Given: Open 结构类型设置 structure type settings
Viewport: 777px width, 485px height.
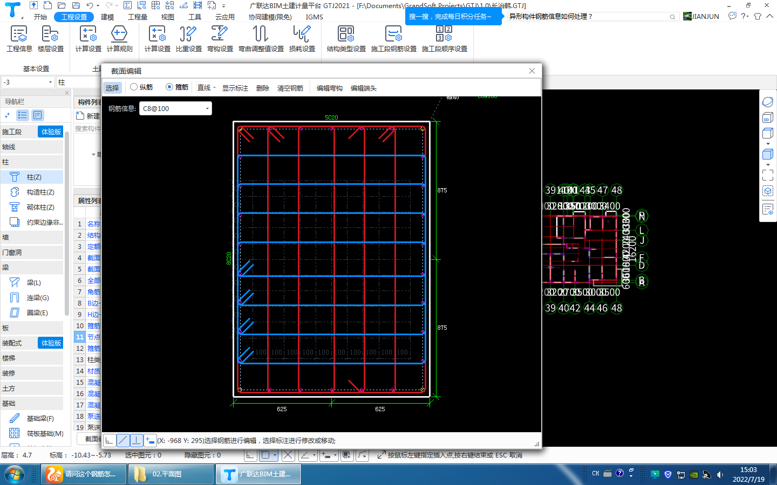Looking at the screenshot, I should point(346,39).
